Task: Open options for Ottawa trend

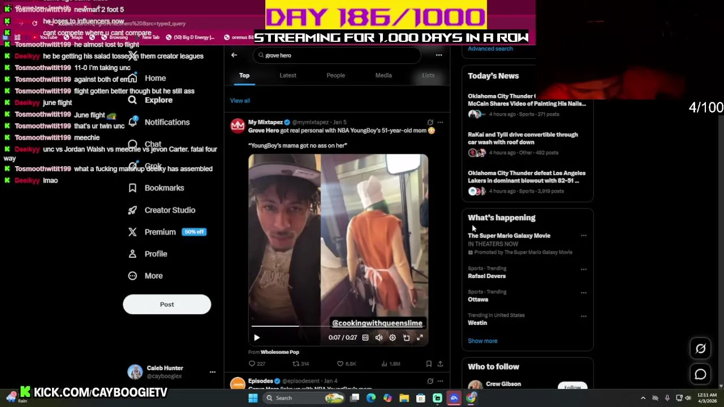Action: [584, 292]
